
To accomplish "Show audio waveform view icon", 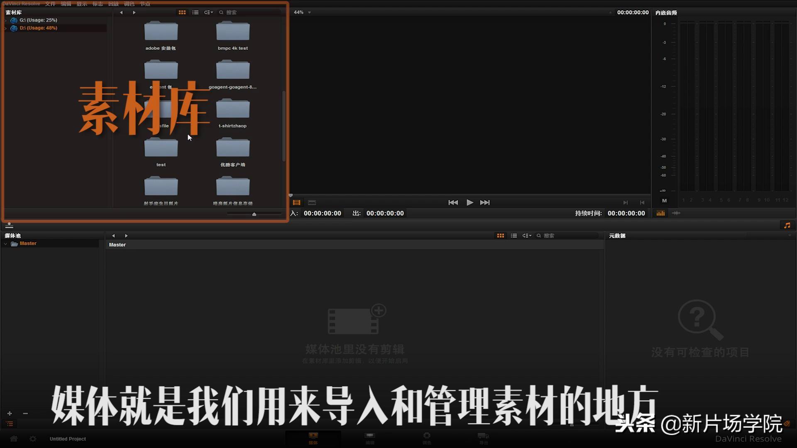I will (x=676, y=213).
